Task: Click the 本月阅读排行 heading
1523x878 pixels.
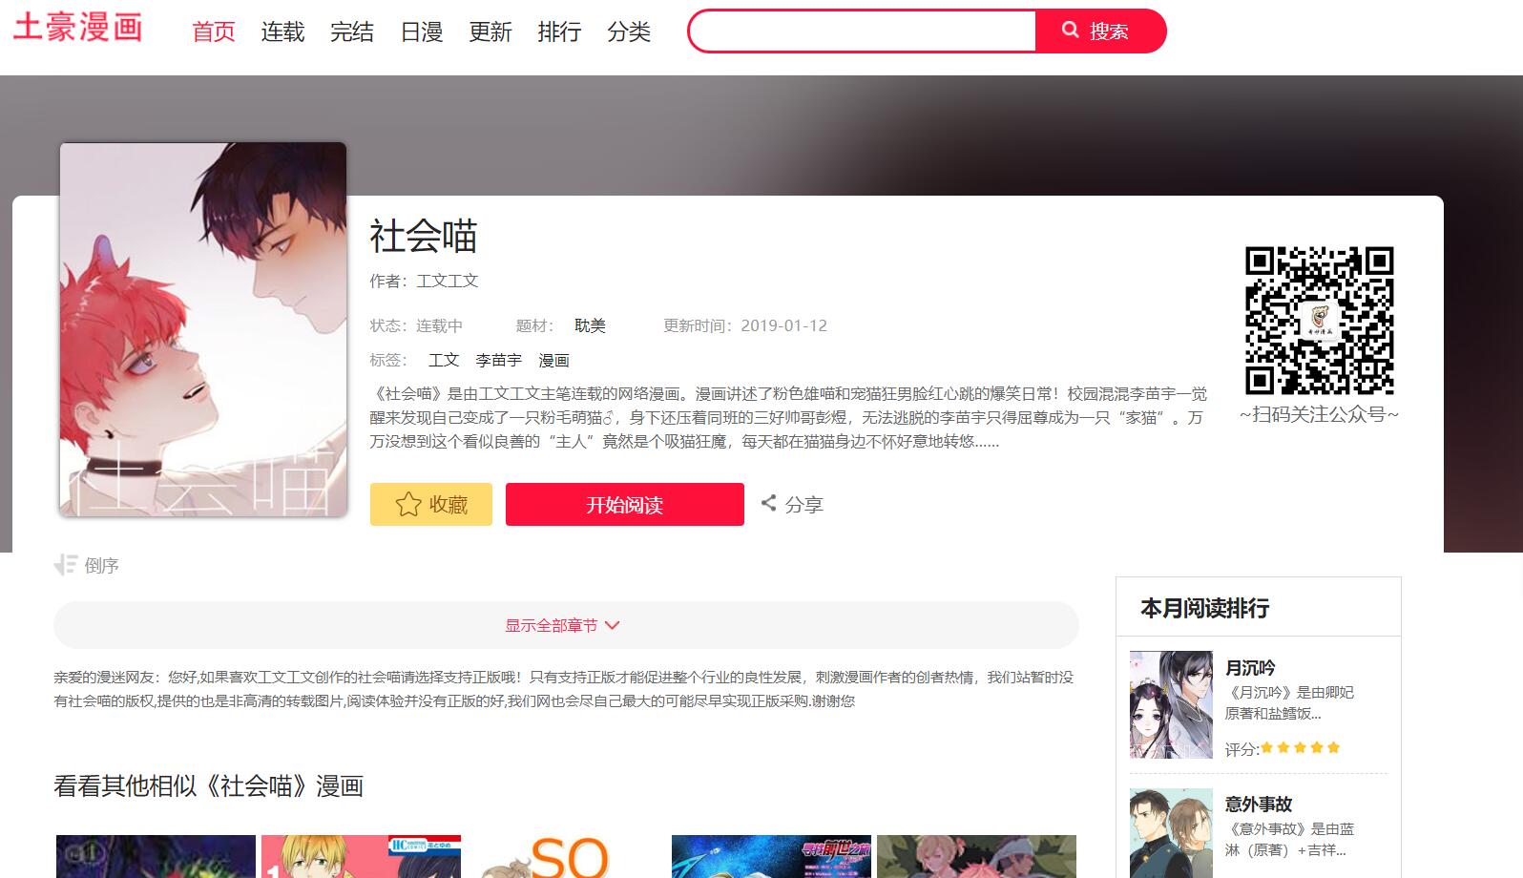Action: (1204, 608)
